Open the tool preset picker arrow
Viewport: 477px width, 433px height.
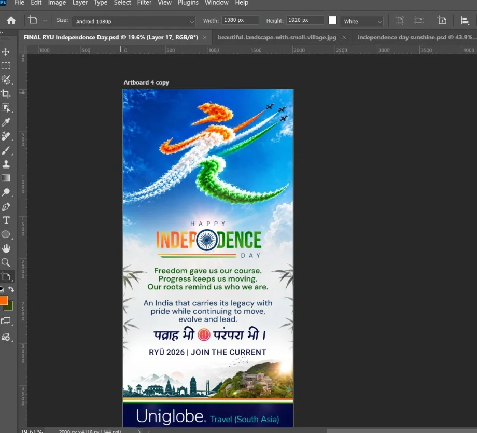[45, 21]
